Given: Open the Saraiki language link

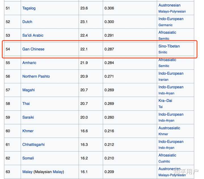Looking at the screenshot, I should 28,117.
